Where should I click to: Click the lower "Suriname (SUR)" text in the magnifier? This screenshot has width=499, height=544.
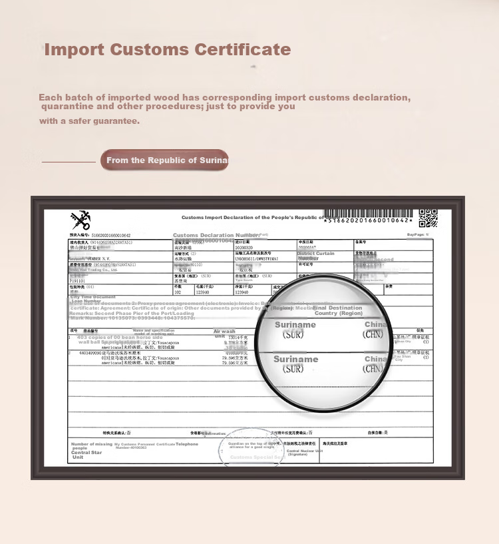click(x=295, y=364)
